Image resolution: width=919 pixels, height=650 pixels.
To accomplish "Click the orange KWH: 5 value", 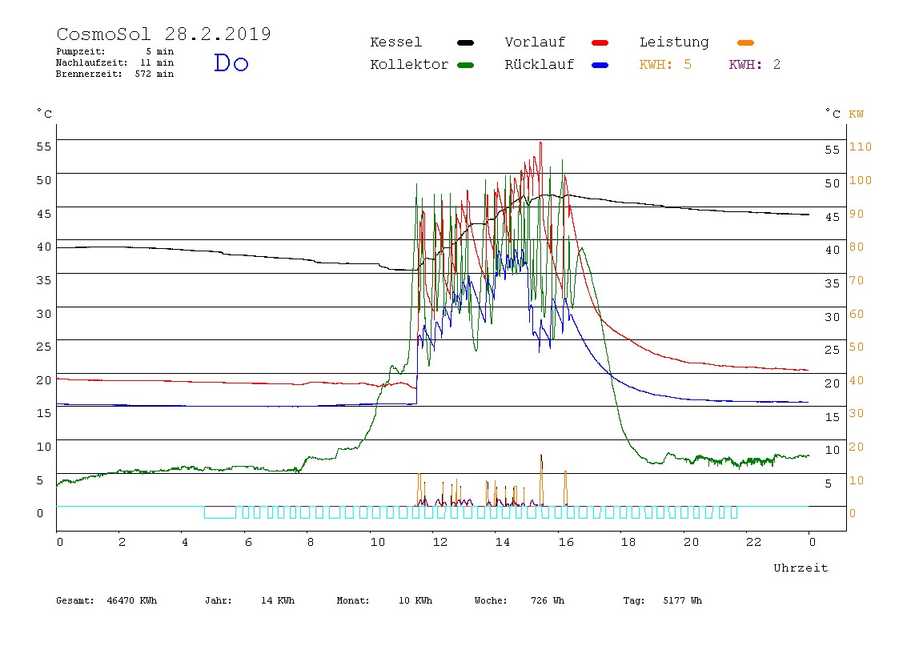I will point(665,65).
